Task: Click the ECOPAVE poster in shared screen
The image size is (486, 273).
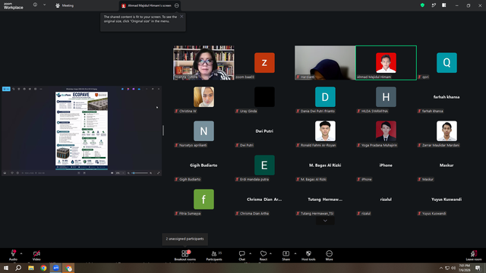Action: point(81,130)
